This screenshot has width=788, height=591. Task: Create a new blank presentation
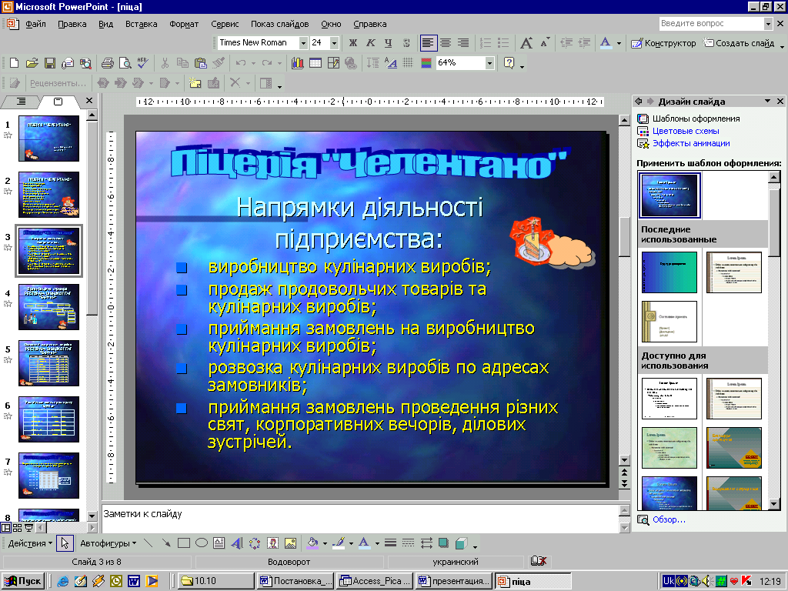click(14, 63)
